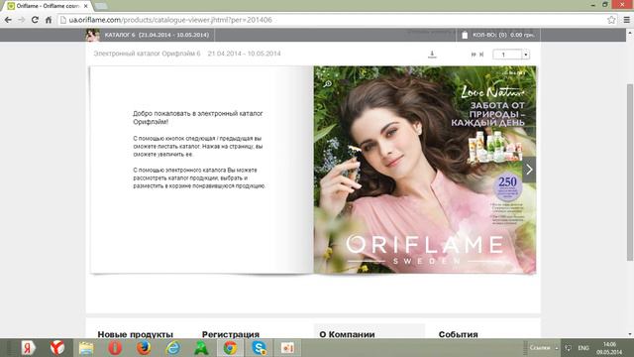Viewport: 634px width, 357px height.
Task: Select the Oriflame - Oriflame cosmetics tab
Action: click(48, 6)
